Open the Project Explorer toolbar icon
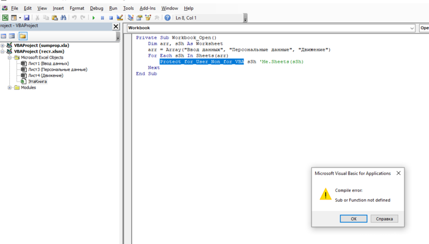 tap(130, 18)
